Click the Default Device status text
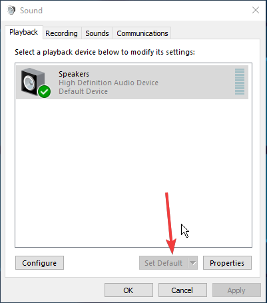Image resolution: width=267 pixels, height=303 pixels. coord(83,91)
